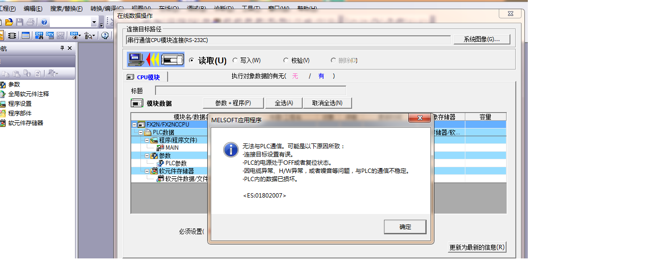Open the navigation toolbar sort dropdown
The width and height of the screenshot is (645, 270).
53,73
